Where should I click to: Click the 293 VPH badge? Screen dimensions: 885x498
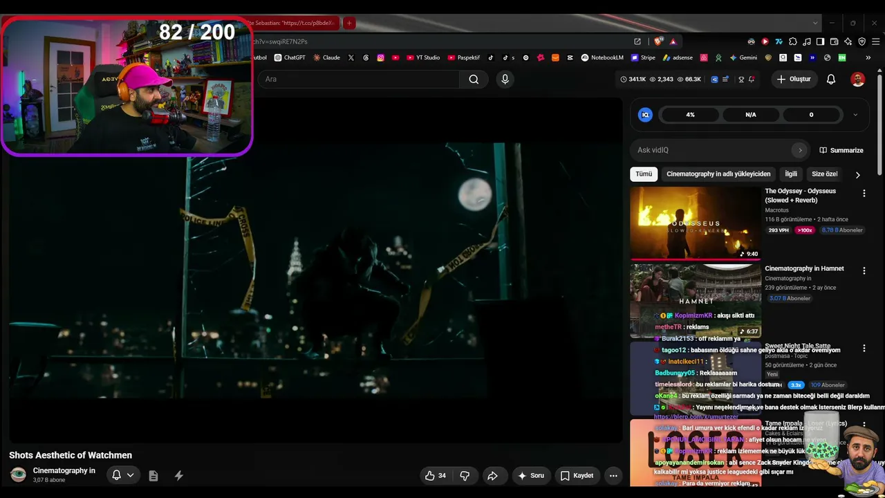pos(779,230)
